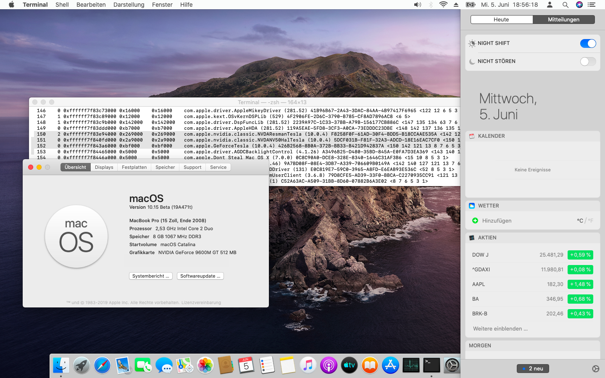Activate Siri from the menu bar

point(579,5)
